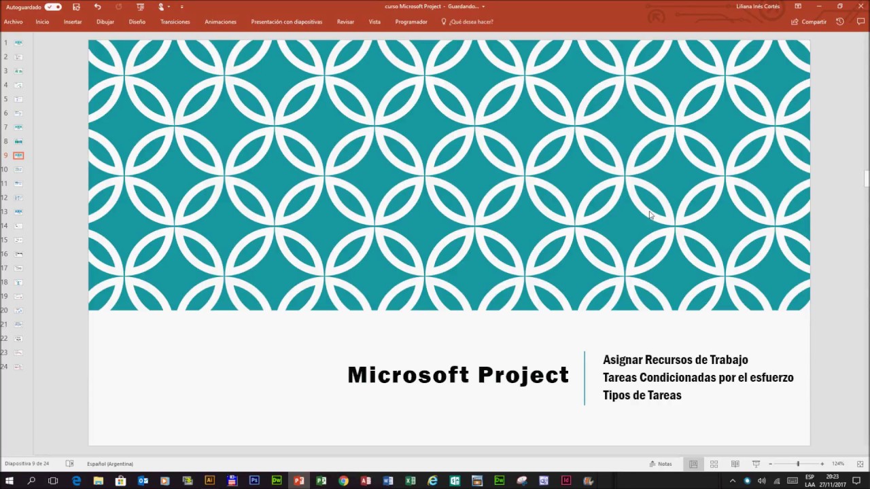Click the Undo arrow icon
The image size is (870, 489).
(98, 7)
